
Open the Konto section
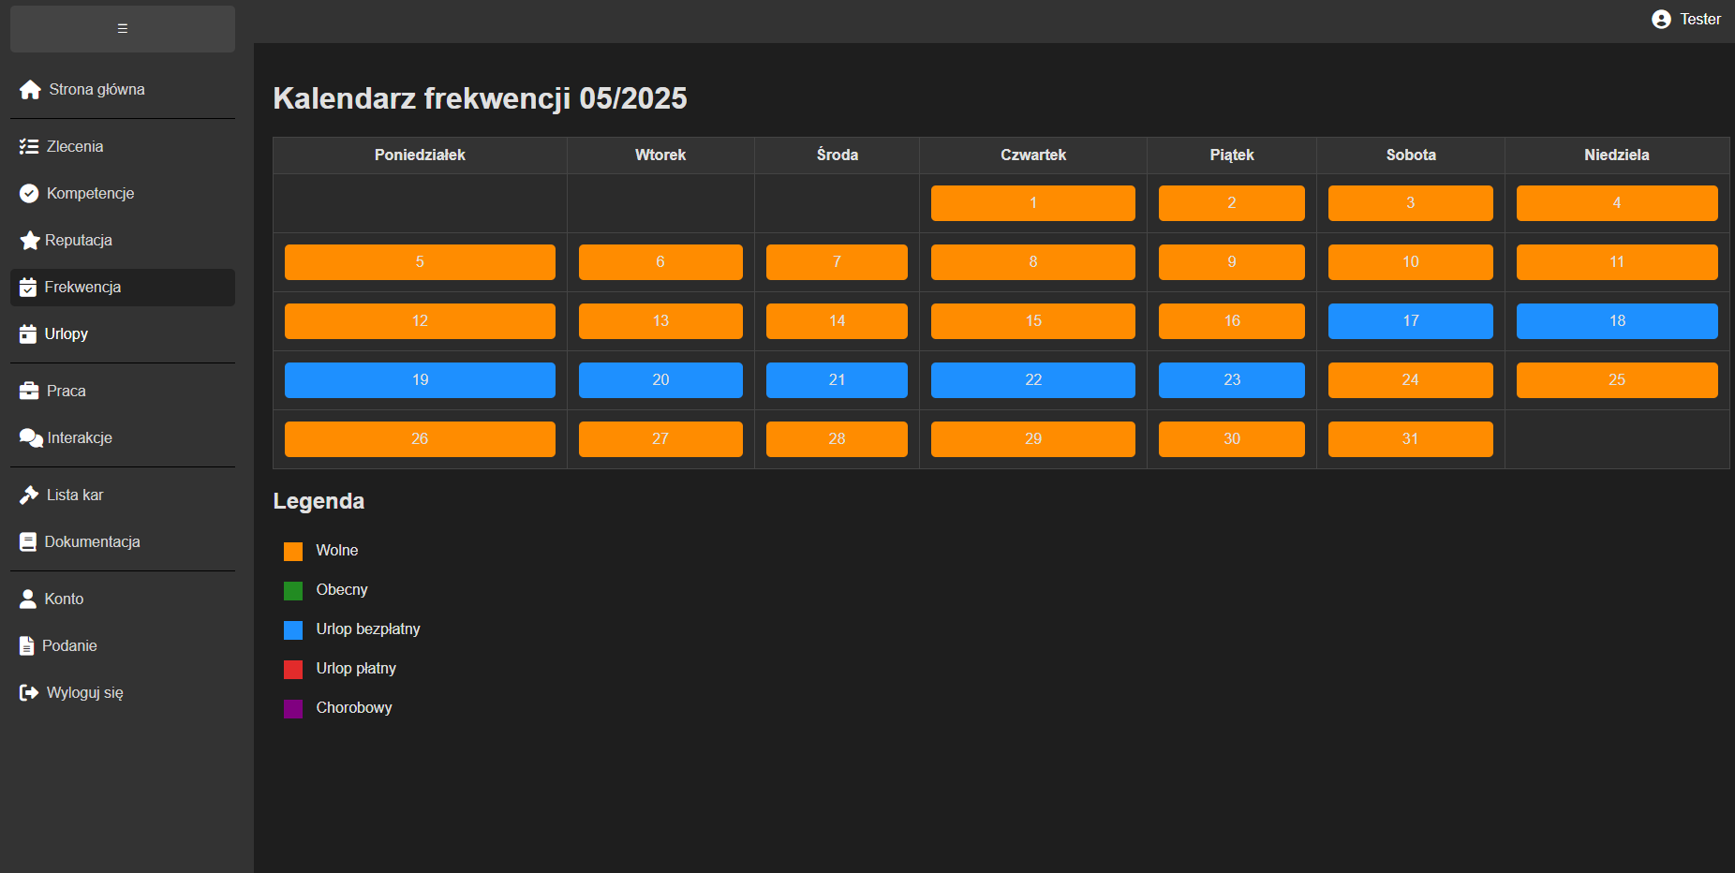click(64, 599)
